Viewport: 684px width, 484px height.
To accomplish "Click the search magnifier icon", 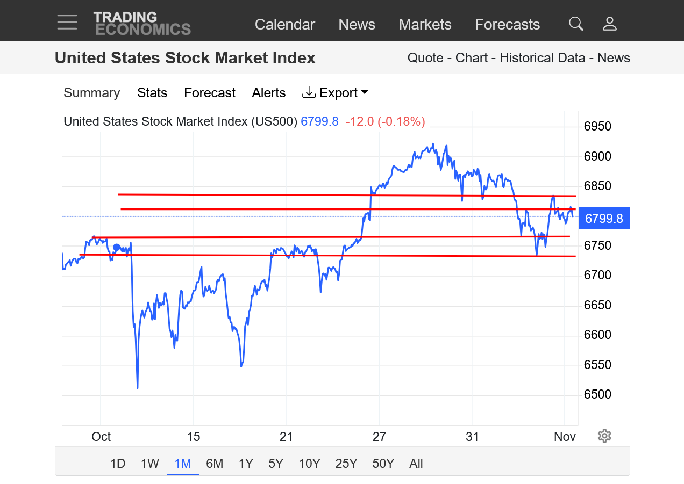I will [576, 24].
